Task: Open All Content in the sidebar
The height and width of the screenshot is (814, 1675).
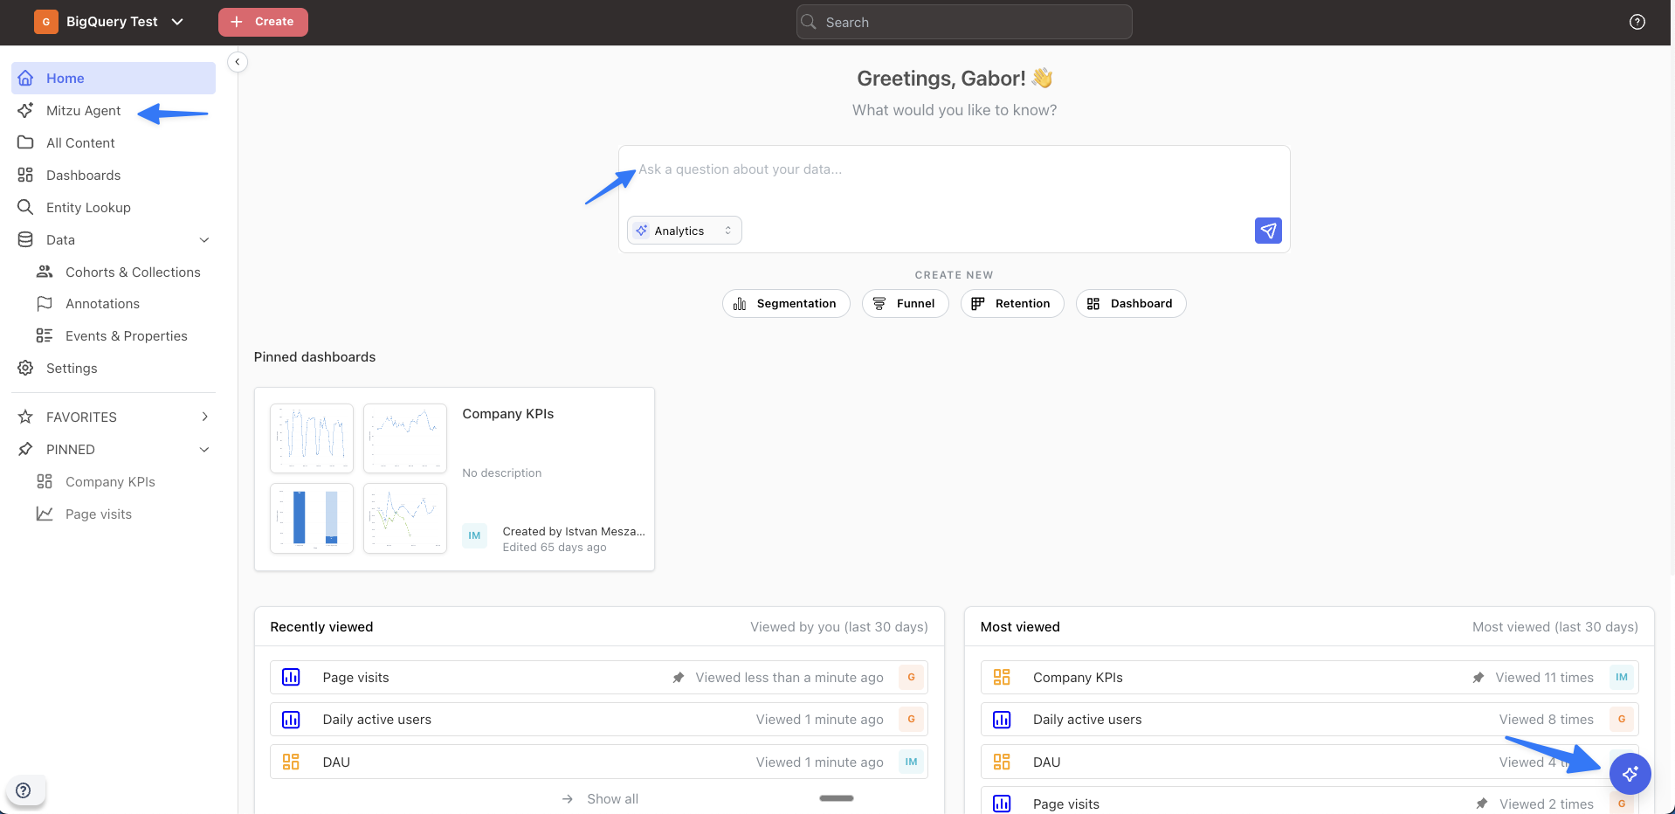Action: click(x=80, y=143)
